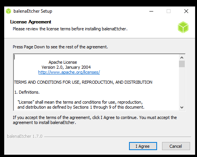Click the 'License Agreement' bold heading

pos(31,22)
